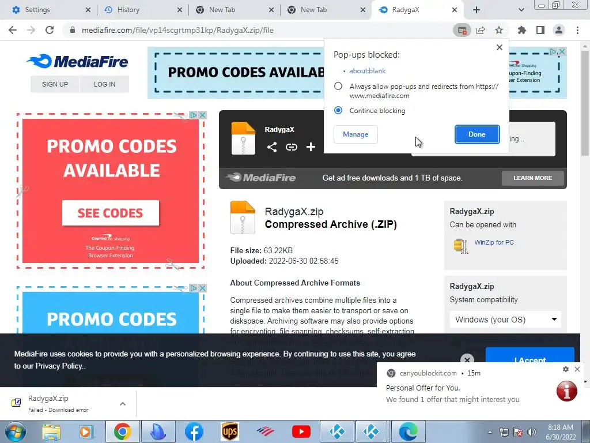Open the Chrome three-dot menu
The width and height of the screenshot is (590, 443).
(x=577, y=30)
